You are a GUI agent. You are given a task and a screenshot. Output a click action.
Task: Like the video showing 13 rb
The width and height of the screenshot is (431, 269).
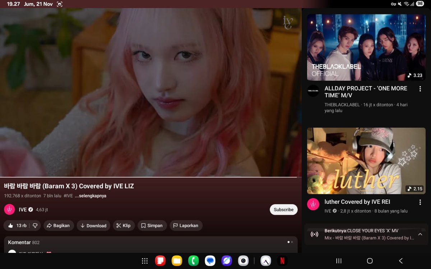tap(17, 226)
